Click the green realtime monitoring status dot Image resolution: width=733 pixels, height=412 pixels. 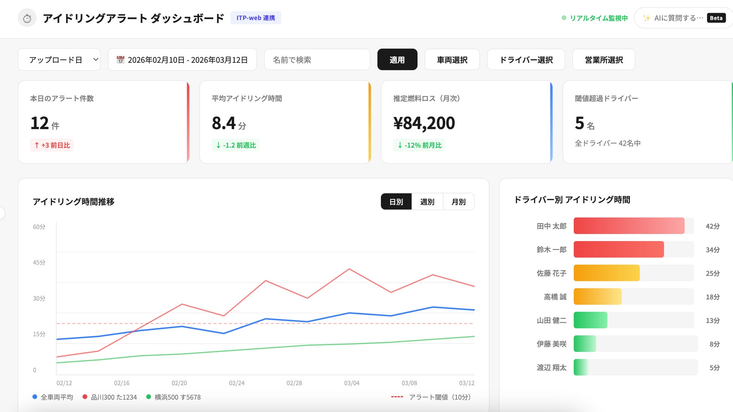pos(564,18)
